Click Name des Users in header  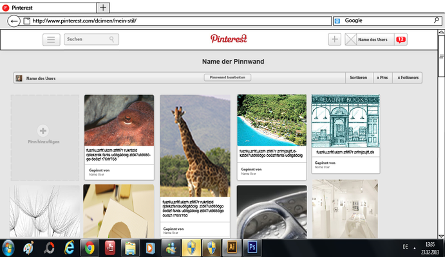coord(373,40)
